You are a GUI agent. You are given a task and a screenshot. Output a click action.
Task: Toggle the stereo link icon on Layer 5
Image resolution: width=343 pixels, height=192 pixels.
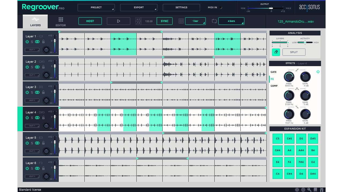click(x=37, y=143)
